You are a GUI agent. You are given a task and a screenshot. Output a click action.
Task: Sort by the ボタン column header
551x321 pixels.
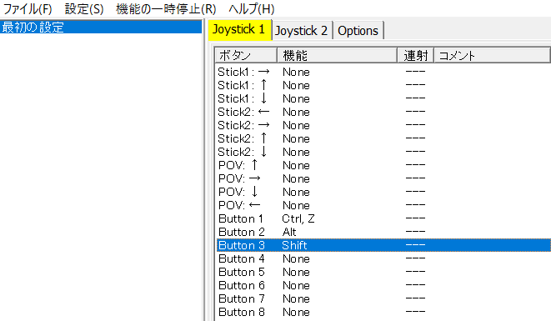pyautogui.click(x=246, y=56)
